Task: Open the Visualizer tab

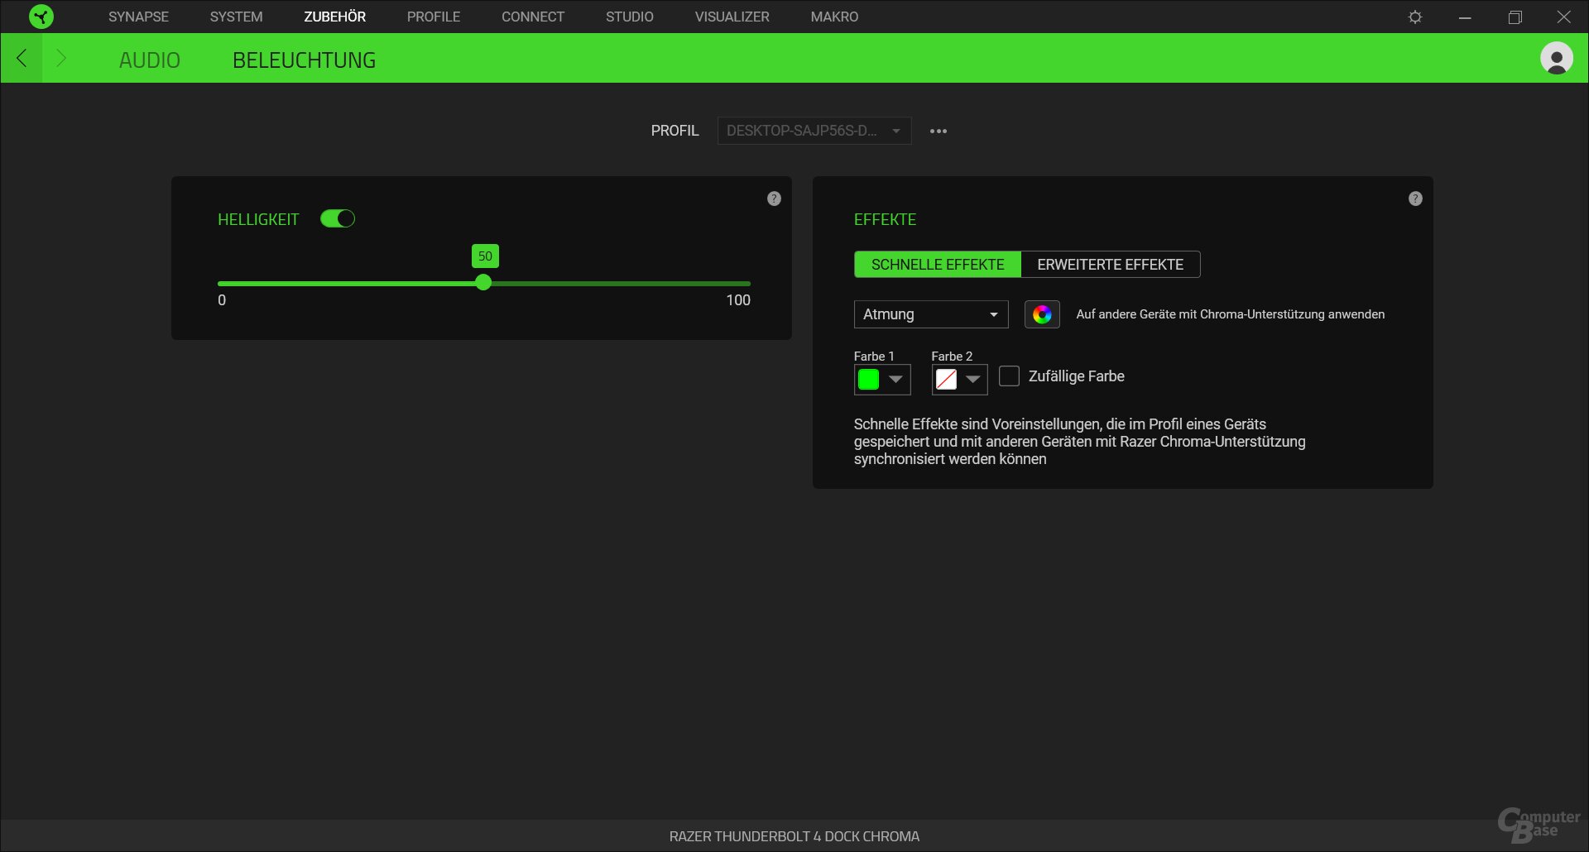Action: (732, 17)
